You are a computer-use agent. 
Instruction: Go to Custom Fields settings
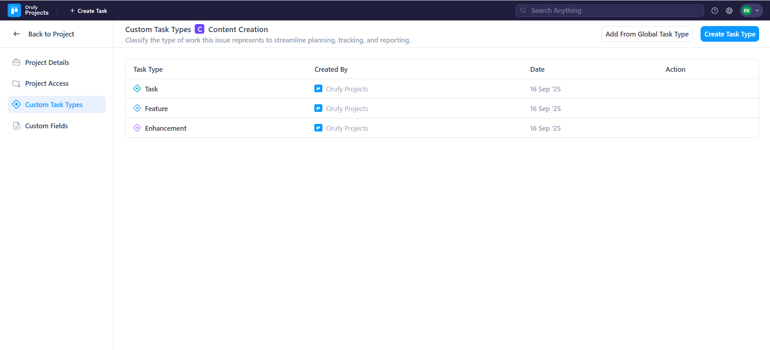pyautogui.click(x=46, y=126)
